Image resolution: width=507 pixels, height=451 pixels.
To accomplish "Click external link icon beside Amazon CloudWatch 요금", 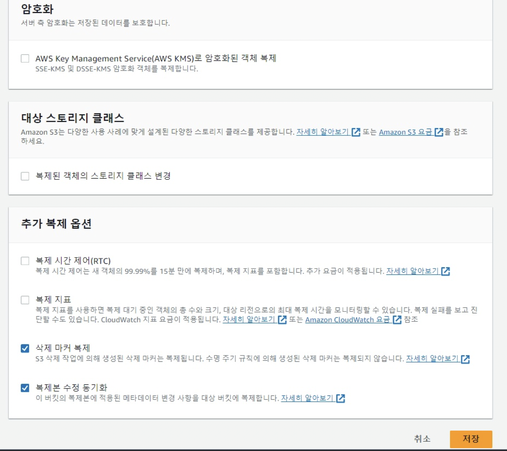I will 397,320.
